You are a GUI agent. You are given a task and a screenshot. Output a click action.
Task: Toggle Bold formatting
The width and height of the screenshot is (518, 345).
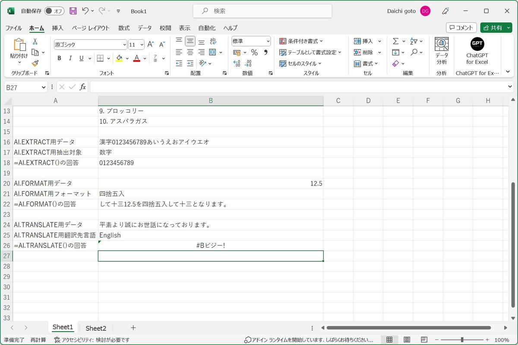pyautogui.click(x=59, y=58)
